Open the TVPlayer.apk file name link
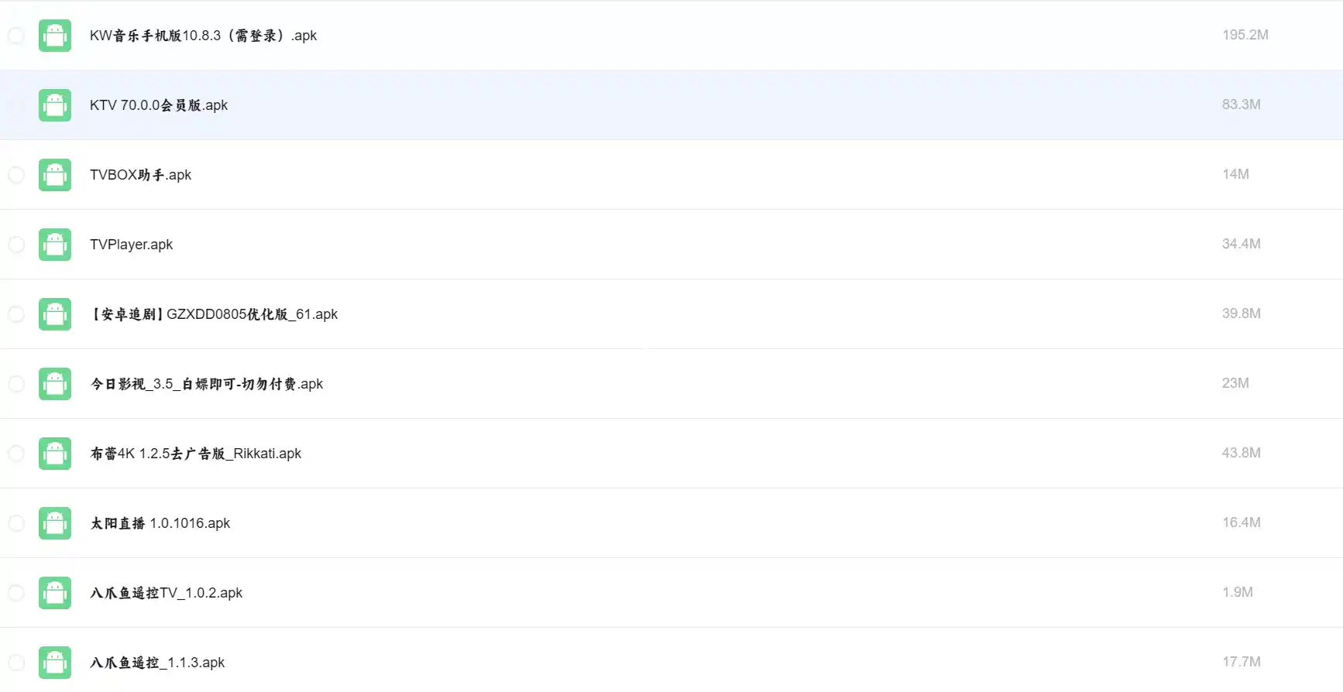Viewport: 1343px width, 692px height. [x=131, y=245]
